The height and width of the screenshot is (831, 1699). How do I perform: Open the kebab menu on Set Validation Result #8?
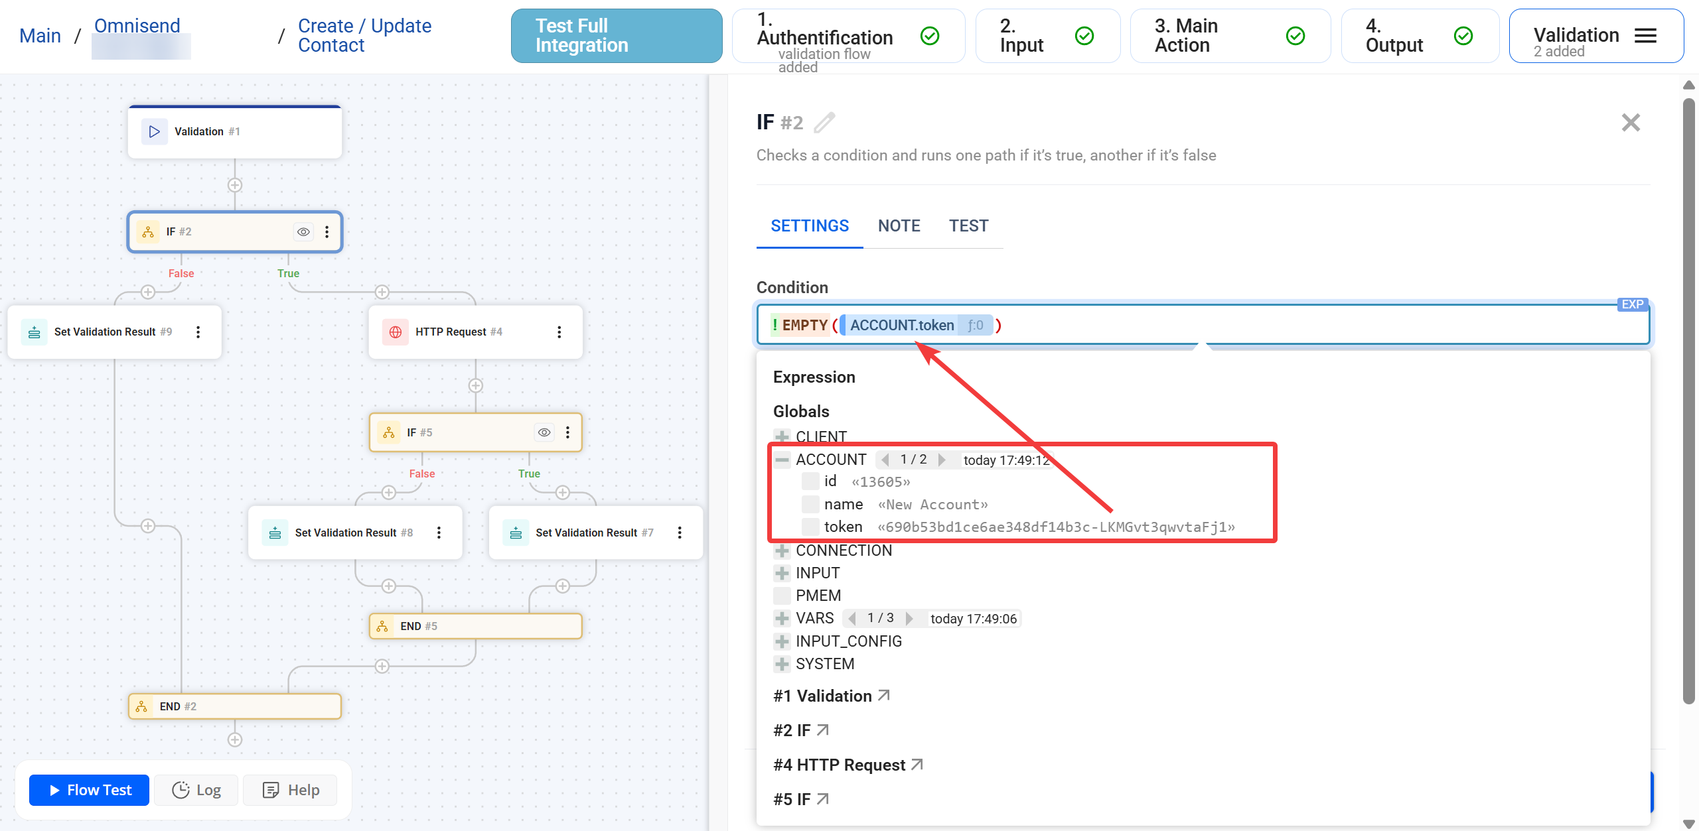click(439, 532)
